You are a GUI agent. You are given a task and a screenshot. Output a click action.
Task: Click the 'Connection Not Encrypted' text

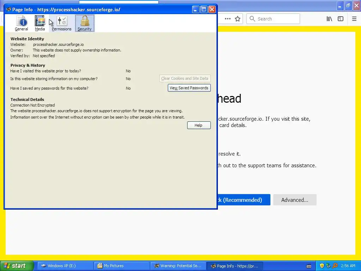[32, 105]
